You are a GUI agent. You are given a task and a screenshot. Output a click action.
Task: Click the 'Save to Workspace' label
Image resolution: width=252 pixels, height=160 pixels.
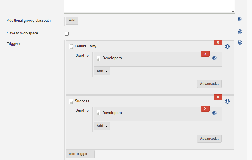pyautogui.click(x=22, y=33)
